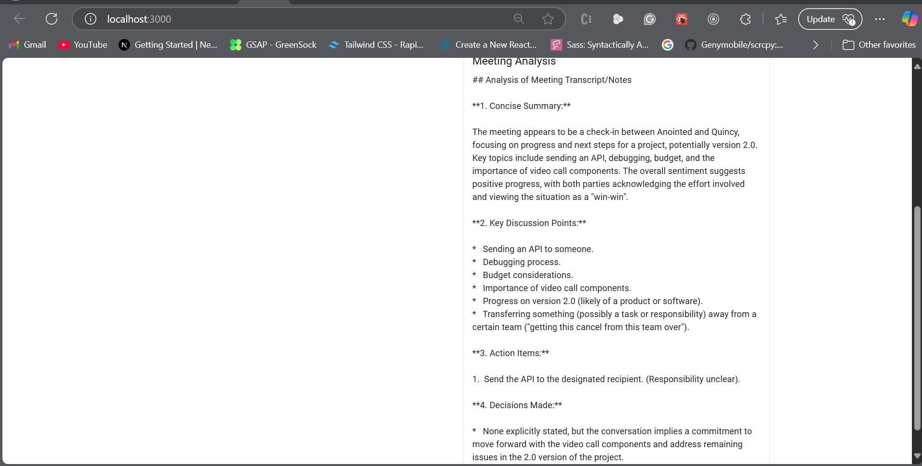Open the Gmail bookmark
922x466 pixels.
28,45
